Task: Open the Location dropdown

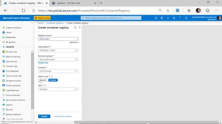Action: tap(58, 71)
